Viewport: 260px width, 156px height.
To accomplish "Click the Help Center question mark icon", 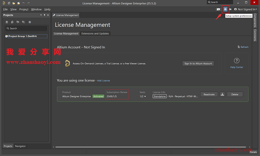I will [237, 61].
